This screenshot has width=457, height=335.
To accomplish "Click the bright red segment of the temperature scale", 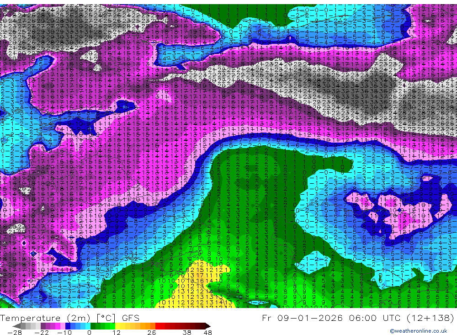I will click(158, 326).
